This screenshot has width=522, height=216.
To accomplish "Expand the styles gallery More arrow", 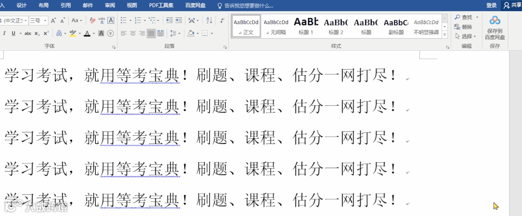I will [445, 34].
